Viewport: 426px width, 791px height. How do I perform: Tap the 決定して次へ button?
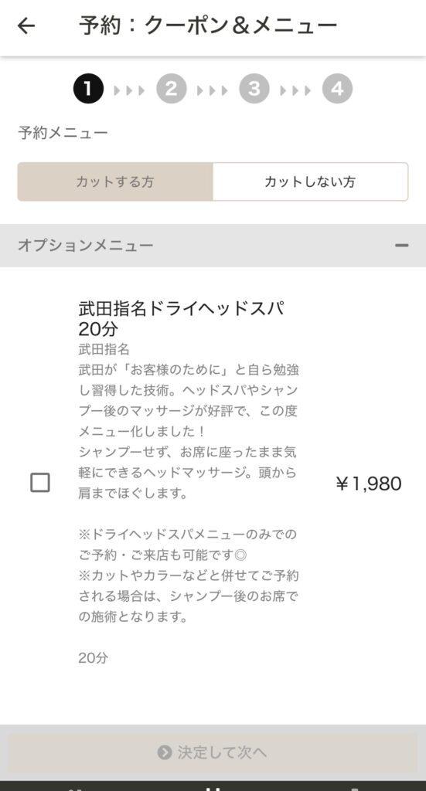pyautogui.click(x=213, y=752)
